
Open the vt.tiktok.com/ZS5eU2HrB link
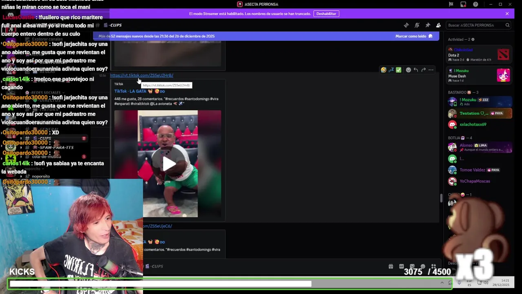tap(142, 75)
